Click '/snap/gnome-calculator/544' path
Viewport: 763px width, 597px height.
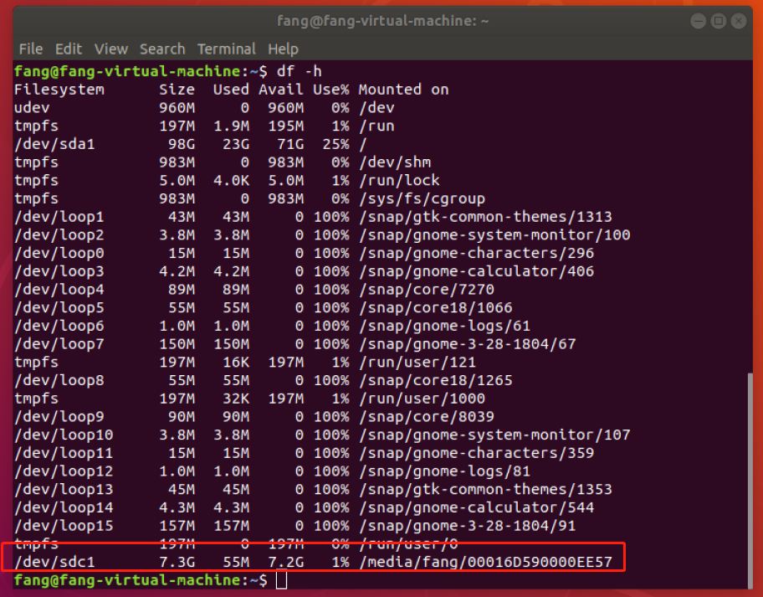click(476, 507)
